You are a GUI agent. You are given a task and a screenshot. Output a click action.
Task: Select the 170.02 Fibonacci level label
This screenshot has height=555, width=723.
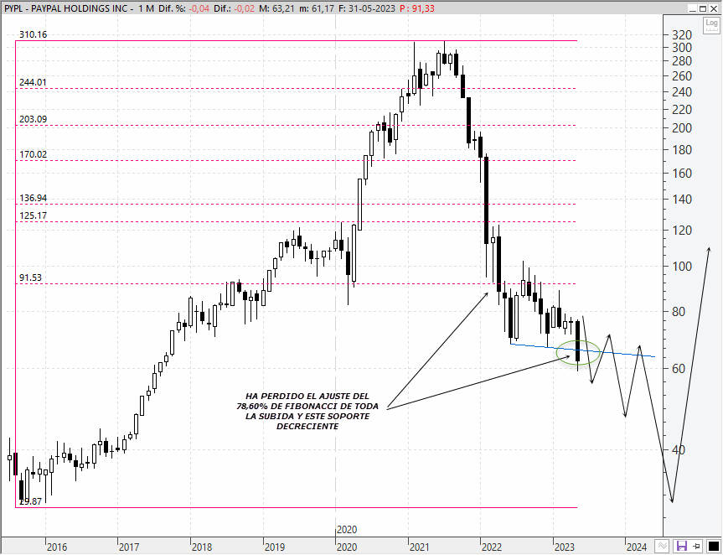[x=34, y=154]
